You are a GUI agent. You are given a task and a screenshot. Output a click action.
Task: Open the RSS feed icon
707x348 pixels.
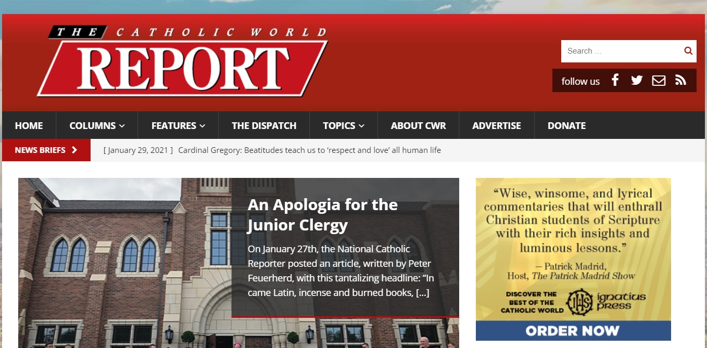pos(680,80)
